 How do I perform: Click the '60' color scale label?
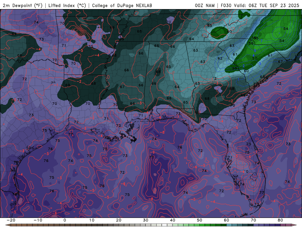pyautogui.click(x=226, y=220)
